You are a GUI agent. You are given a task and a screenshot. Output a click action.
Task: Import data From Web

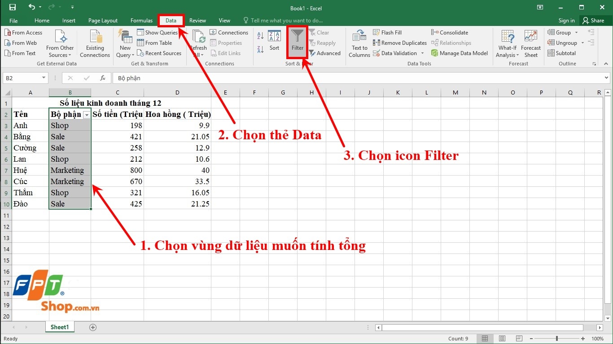tap(21, 43)
